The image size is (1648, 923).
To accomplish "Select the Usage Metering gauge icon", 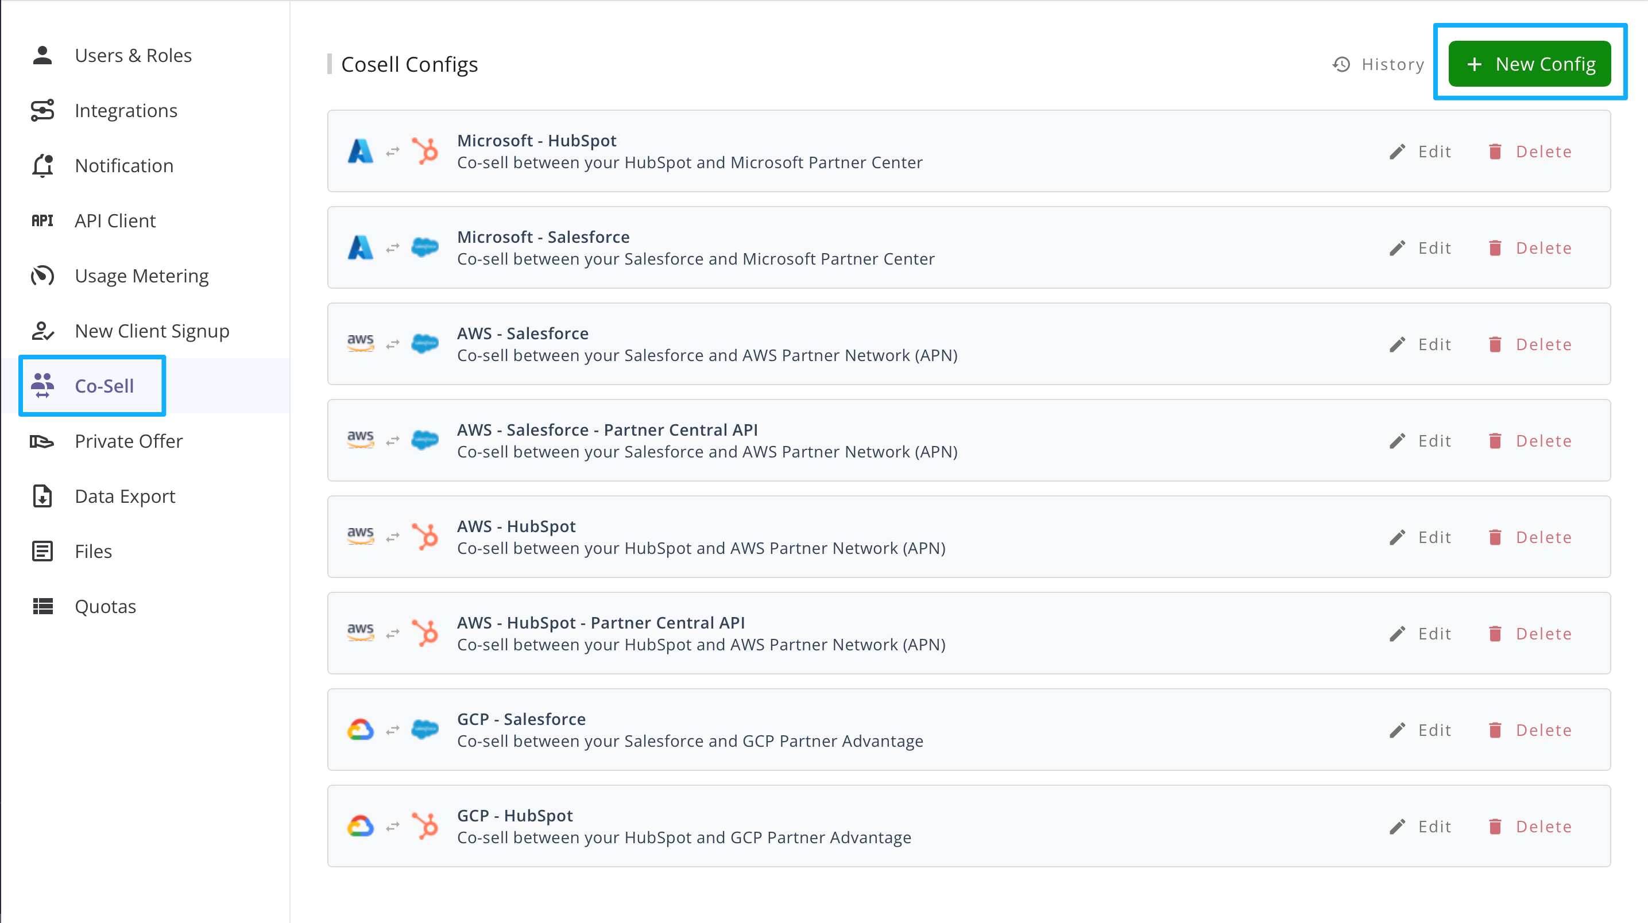I will coord(42,276).
